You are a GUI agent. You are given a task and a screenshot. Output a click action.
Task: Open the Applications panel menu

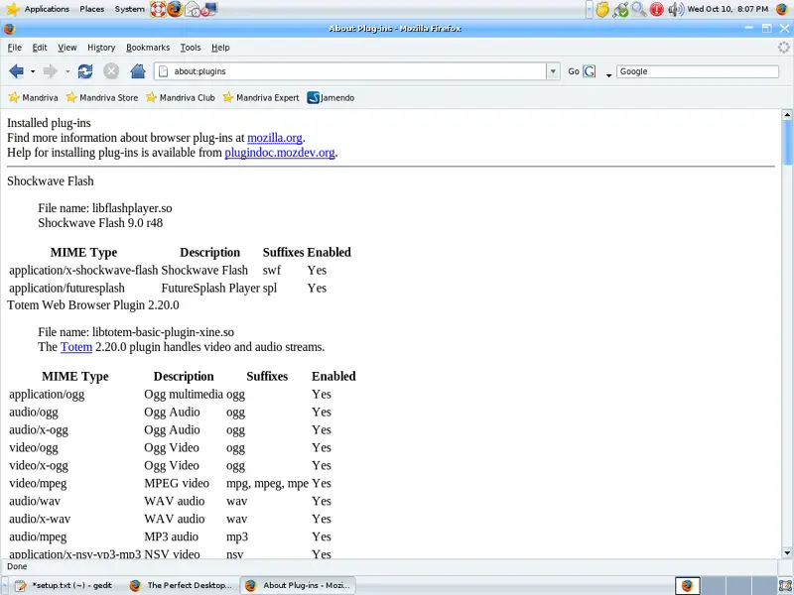point(47,9)
